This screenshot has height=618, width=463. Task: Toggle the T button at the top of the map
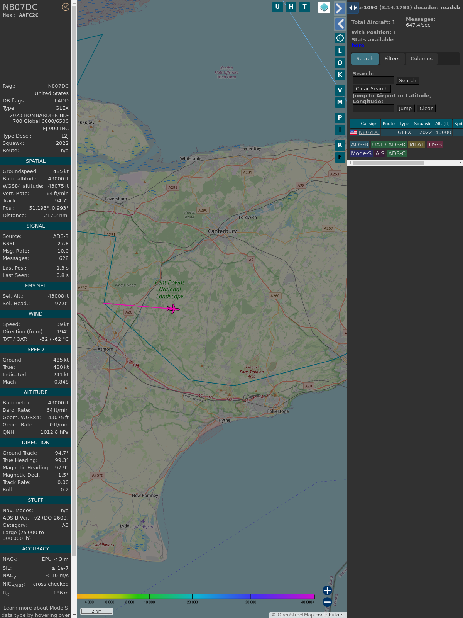pos(304,7)
